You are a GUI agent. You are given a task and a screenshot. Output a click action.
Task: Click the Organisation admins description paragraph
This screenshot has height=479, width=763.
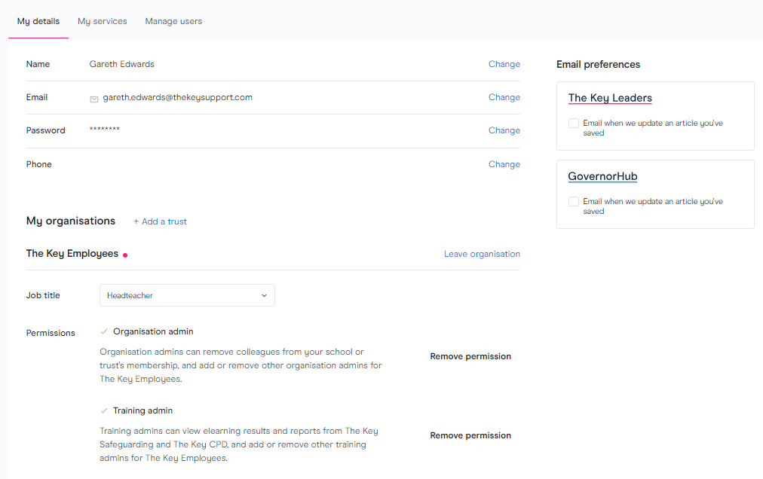pyautogui.click(x=241, y=366)
